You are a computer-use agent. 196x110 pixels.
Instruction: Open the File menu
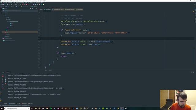(1, 2)
